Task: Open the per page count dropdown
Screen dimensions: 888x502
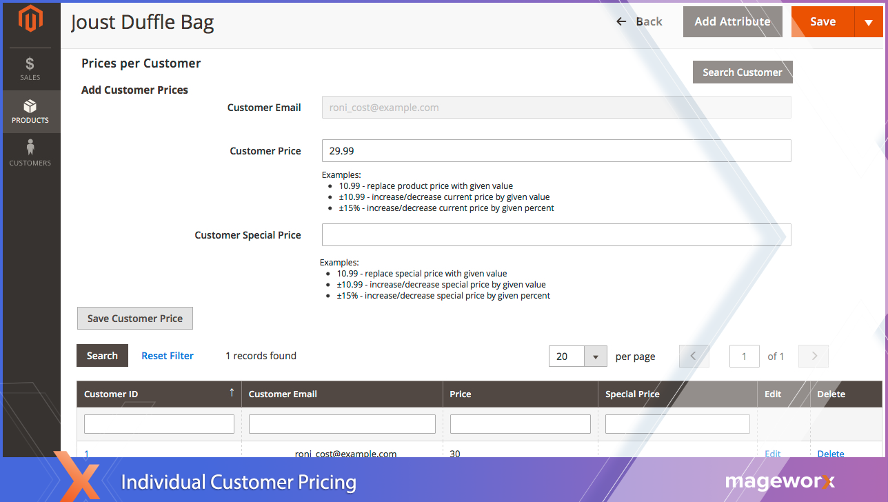Action: pyautogui.click(x=595, y=357)
